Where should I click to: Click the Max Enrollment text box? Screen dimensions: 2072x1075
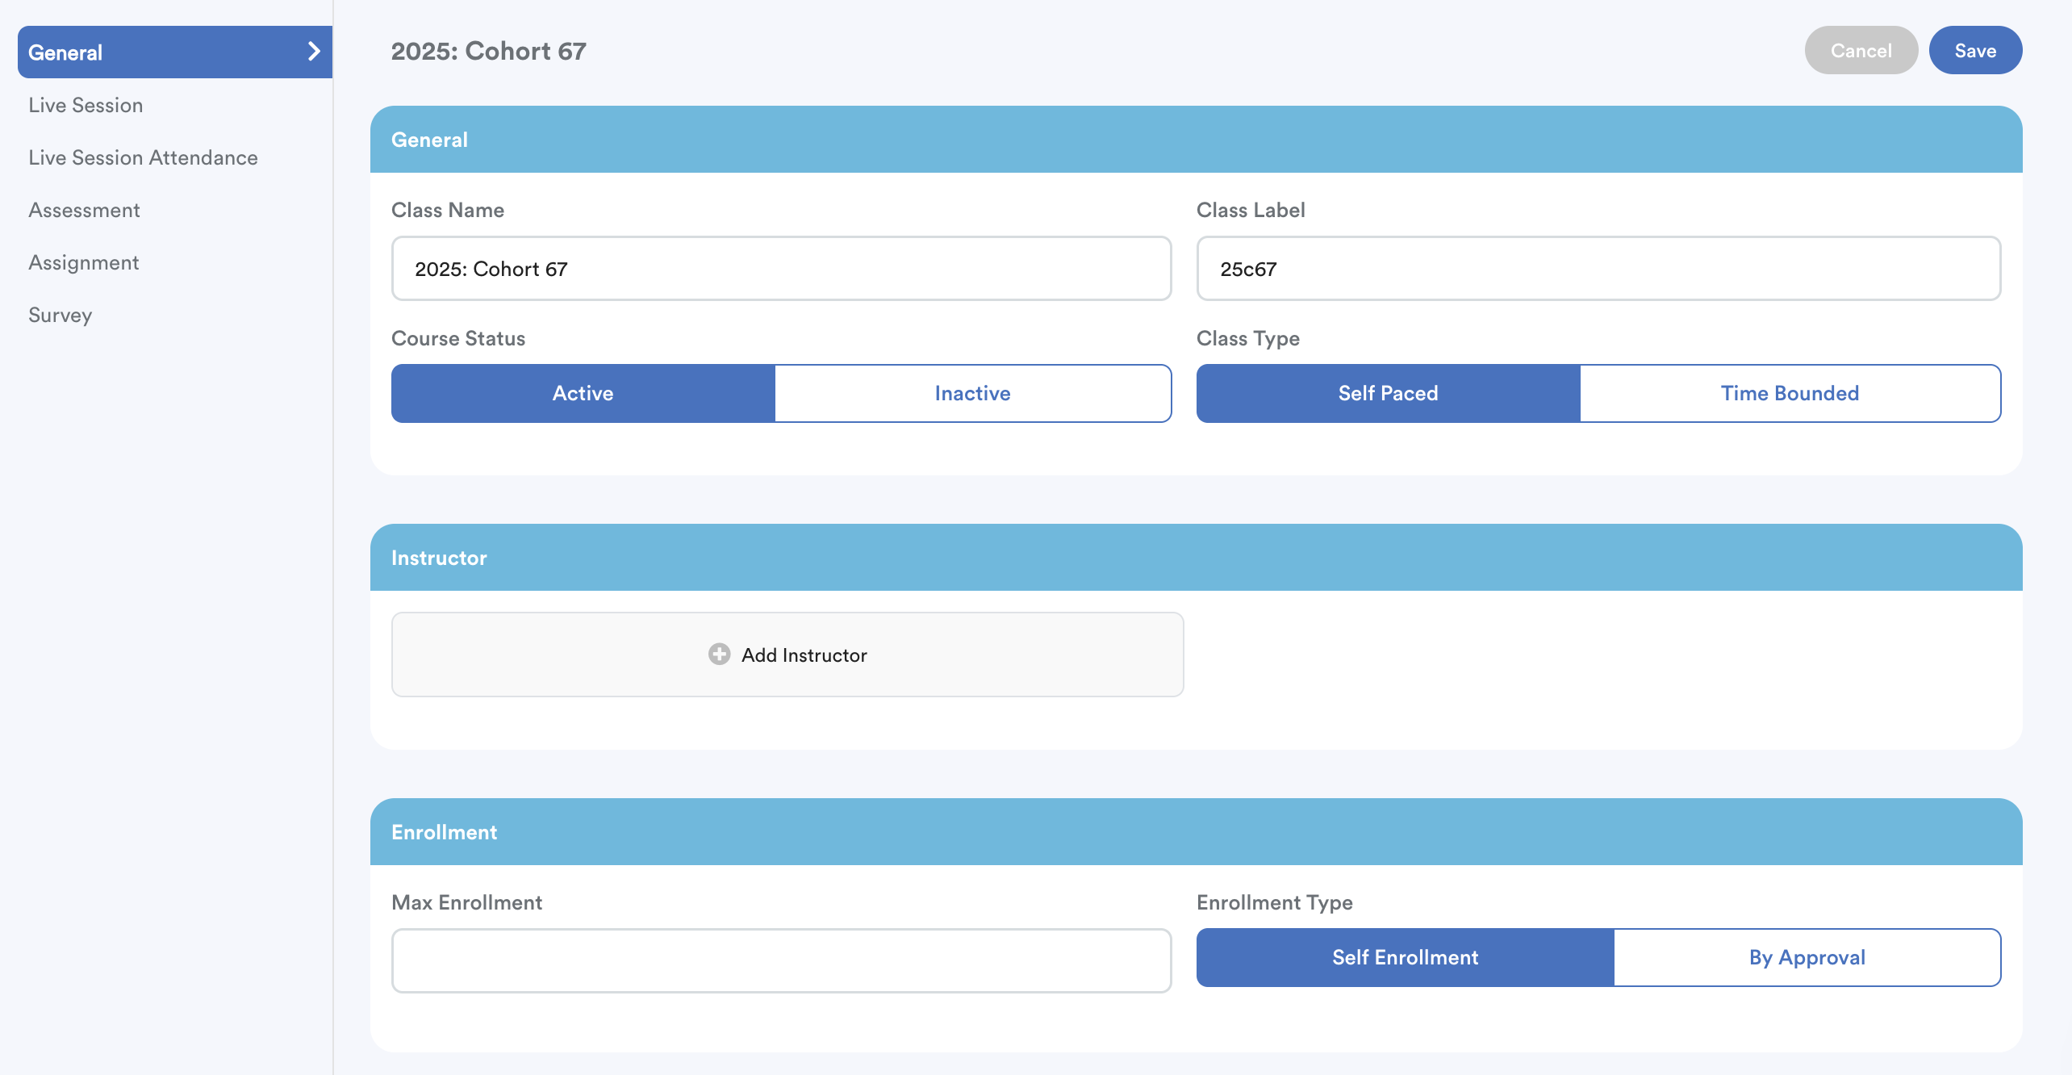[781, 960]
